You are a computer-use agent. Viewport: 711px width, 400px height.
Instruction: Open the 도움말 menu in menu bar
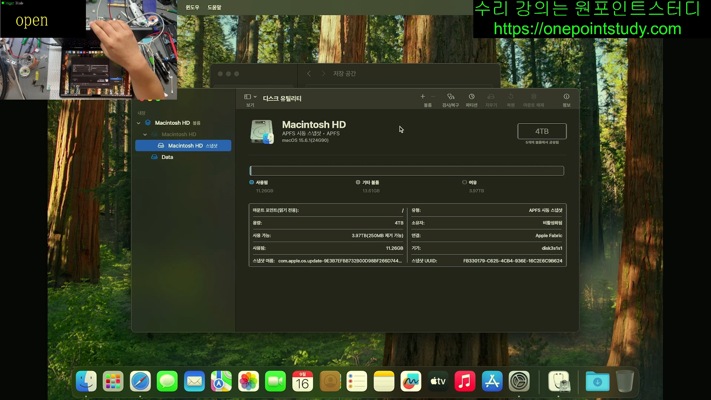click(214, 7)
